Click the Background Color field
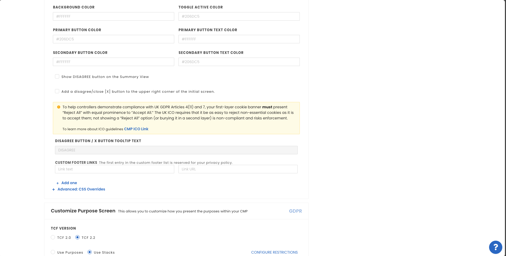 (x=113, y=16)
